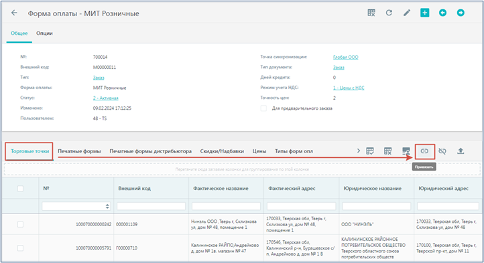Click the grid toolbar table-with-checkmark icon
This screenshot has width=484, height=263.
click(370, 151)
